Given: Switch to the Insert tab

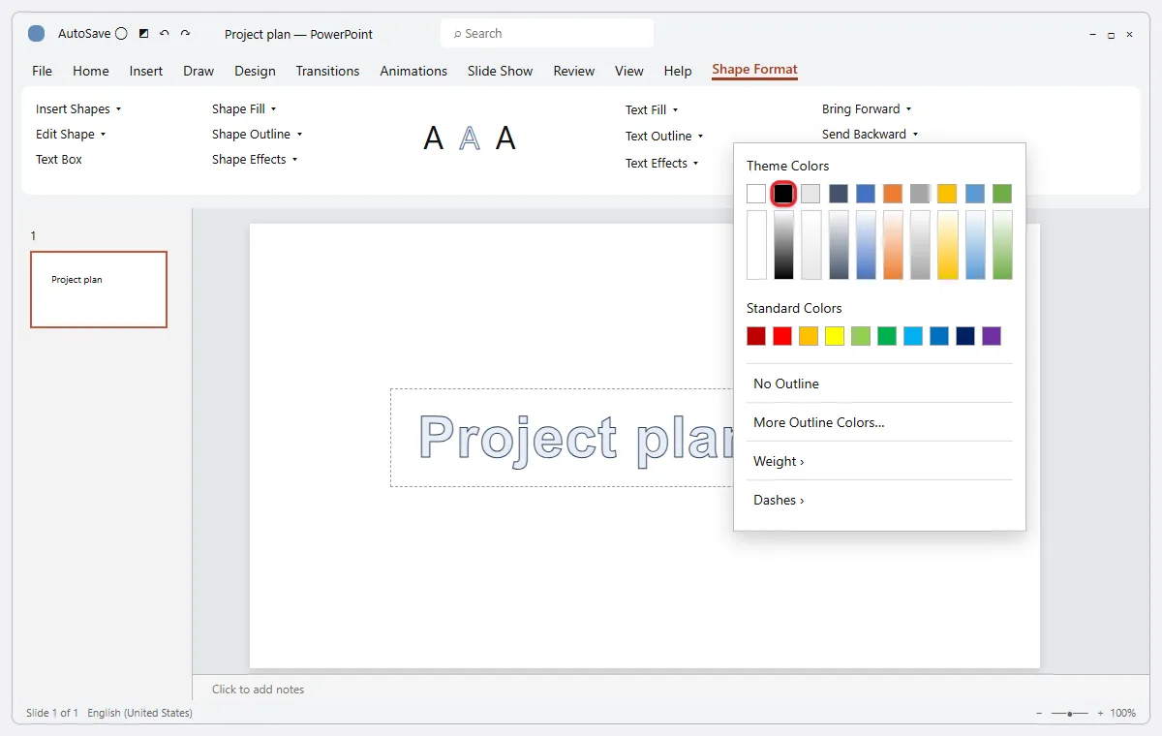Looking at the screenshot, I should [146, 71].
